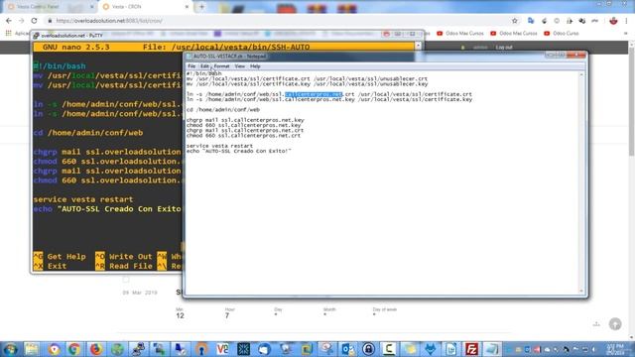Open the 'Ve' application taskbar icon
This screenshot has height=357, width=635.
tap(222, 349)
